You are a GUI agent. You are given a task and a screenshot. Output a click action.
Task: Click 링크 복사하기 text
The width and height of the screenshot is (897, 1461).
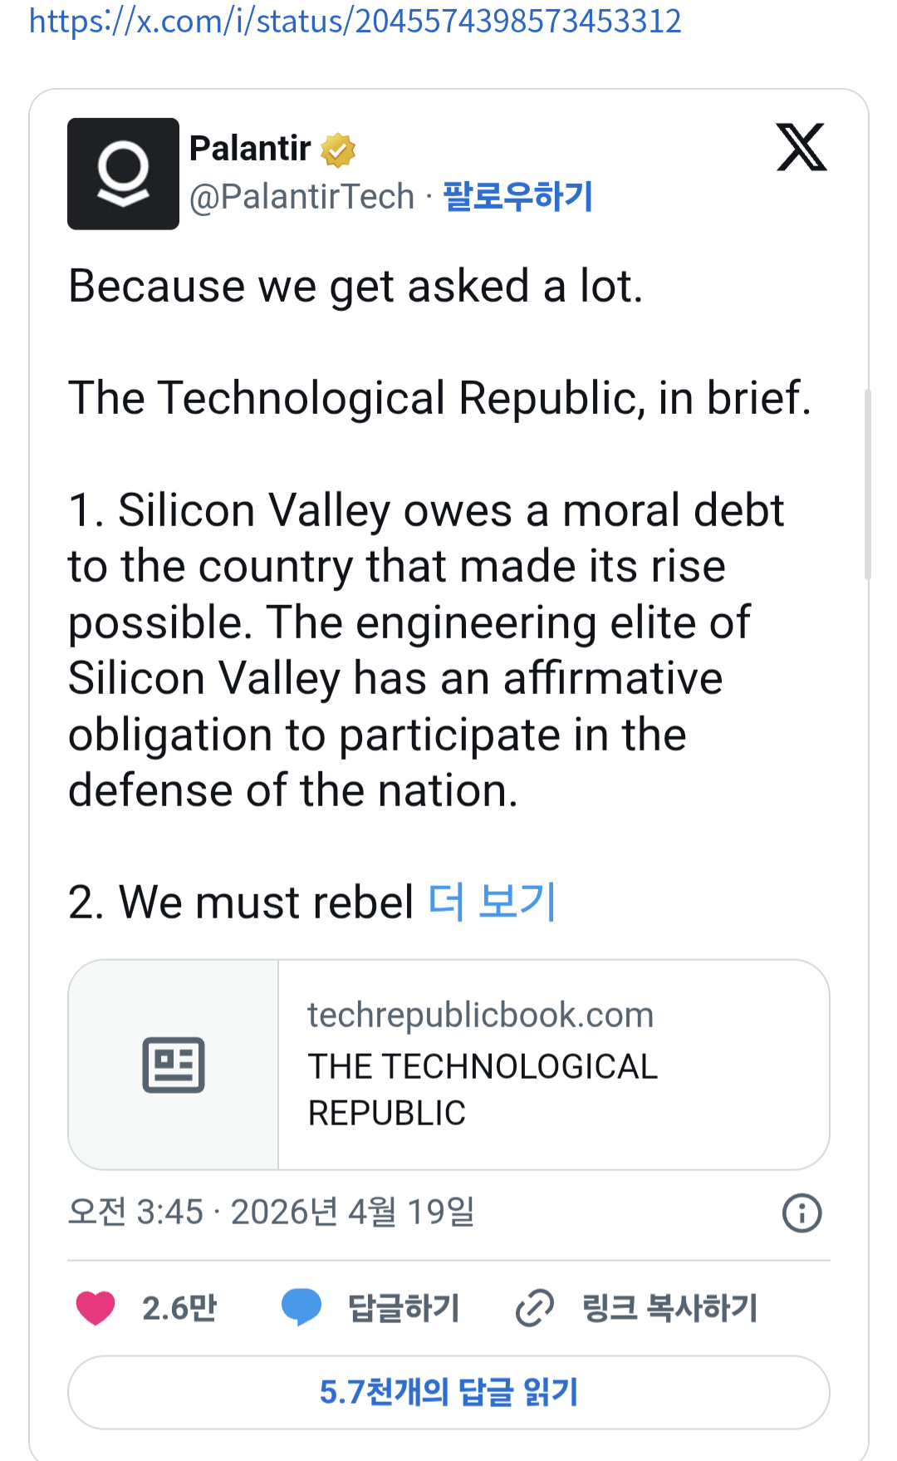669,1308
